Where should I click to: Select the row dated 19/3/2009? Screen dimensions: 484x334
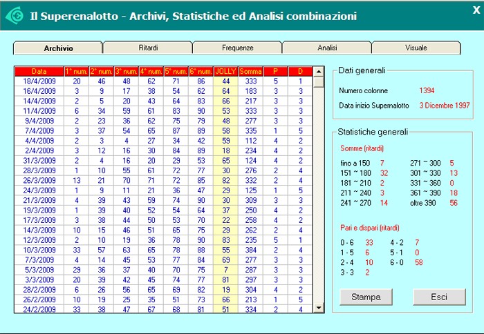pyautogui.click(x=164, y=210)
